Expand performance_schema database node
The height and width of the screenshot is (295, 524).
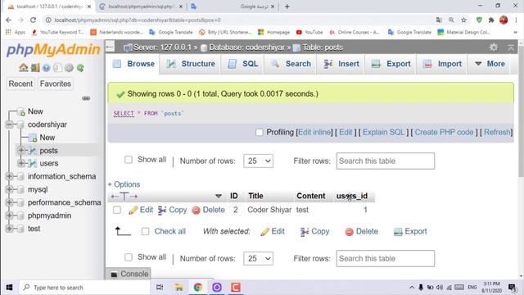click(9, 202)
